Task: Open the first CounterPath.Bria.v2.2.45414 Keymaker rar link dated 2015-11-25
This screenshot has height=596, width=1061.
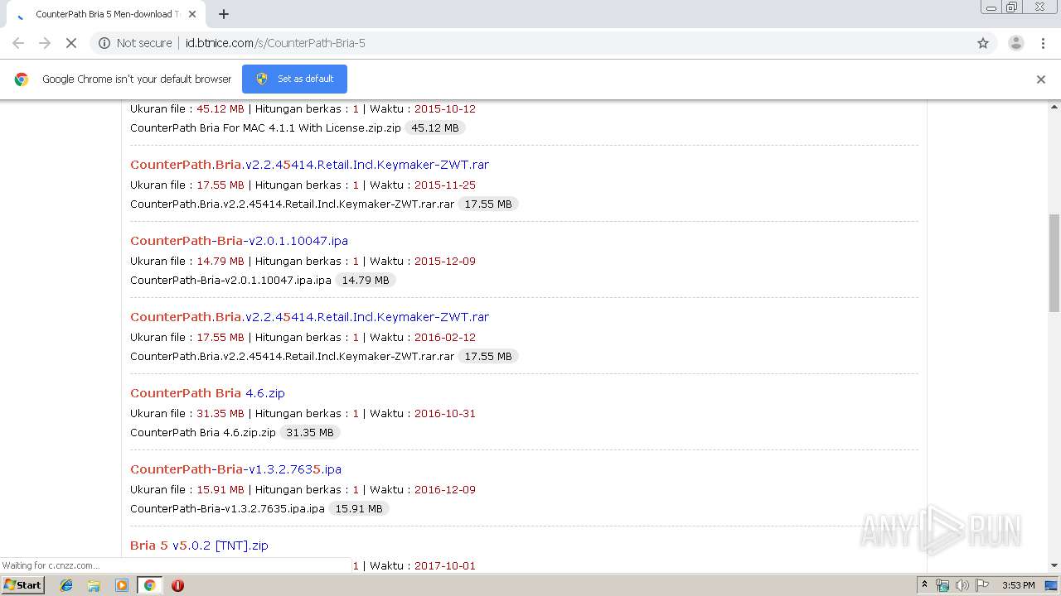Action: 309,165
